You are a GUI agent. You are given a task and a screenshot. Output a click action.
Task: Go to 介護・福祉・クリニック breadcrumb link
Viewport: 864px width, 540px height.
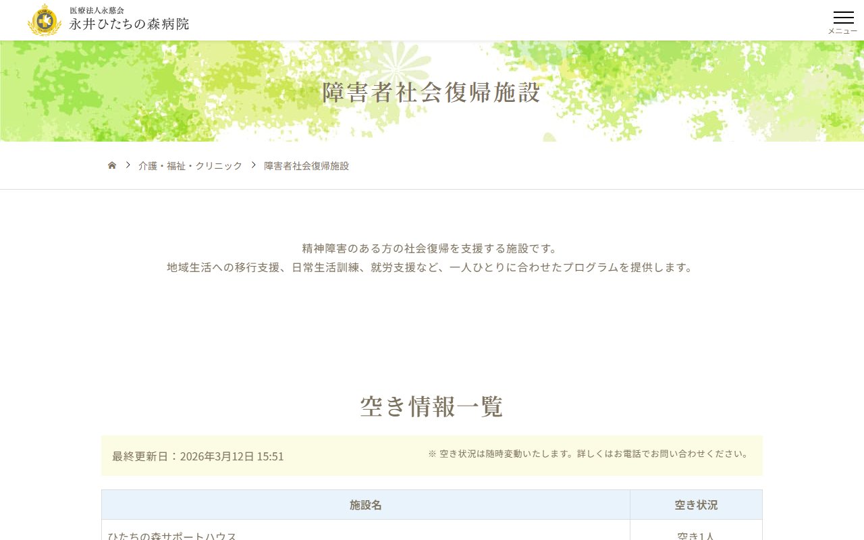(190, 165)
